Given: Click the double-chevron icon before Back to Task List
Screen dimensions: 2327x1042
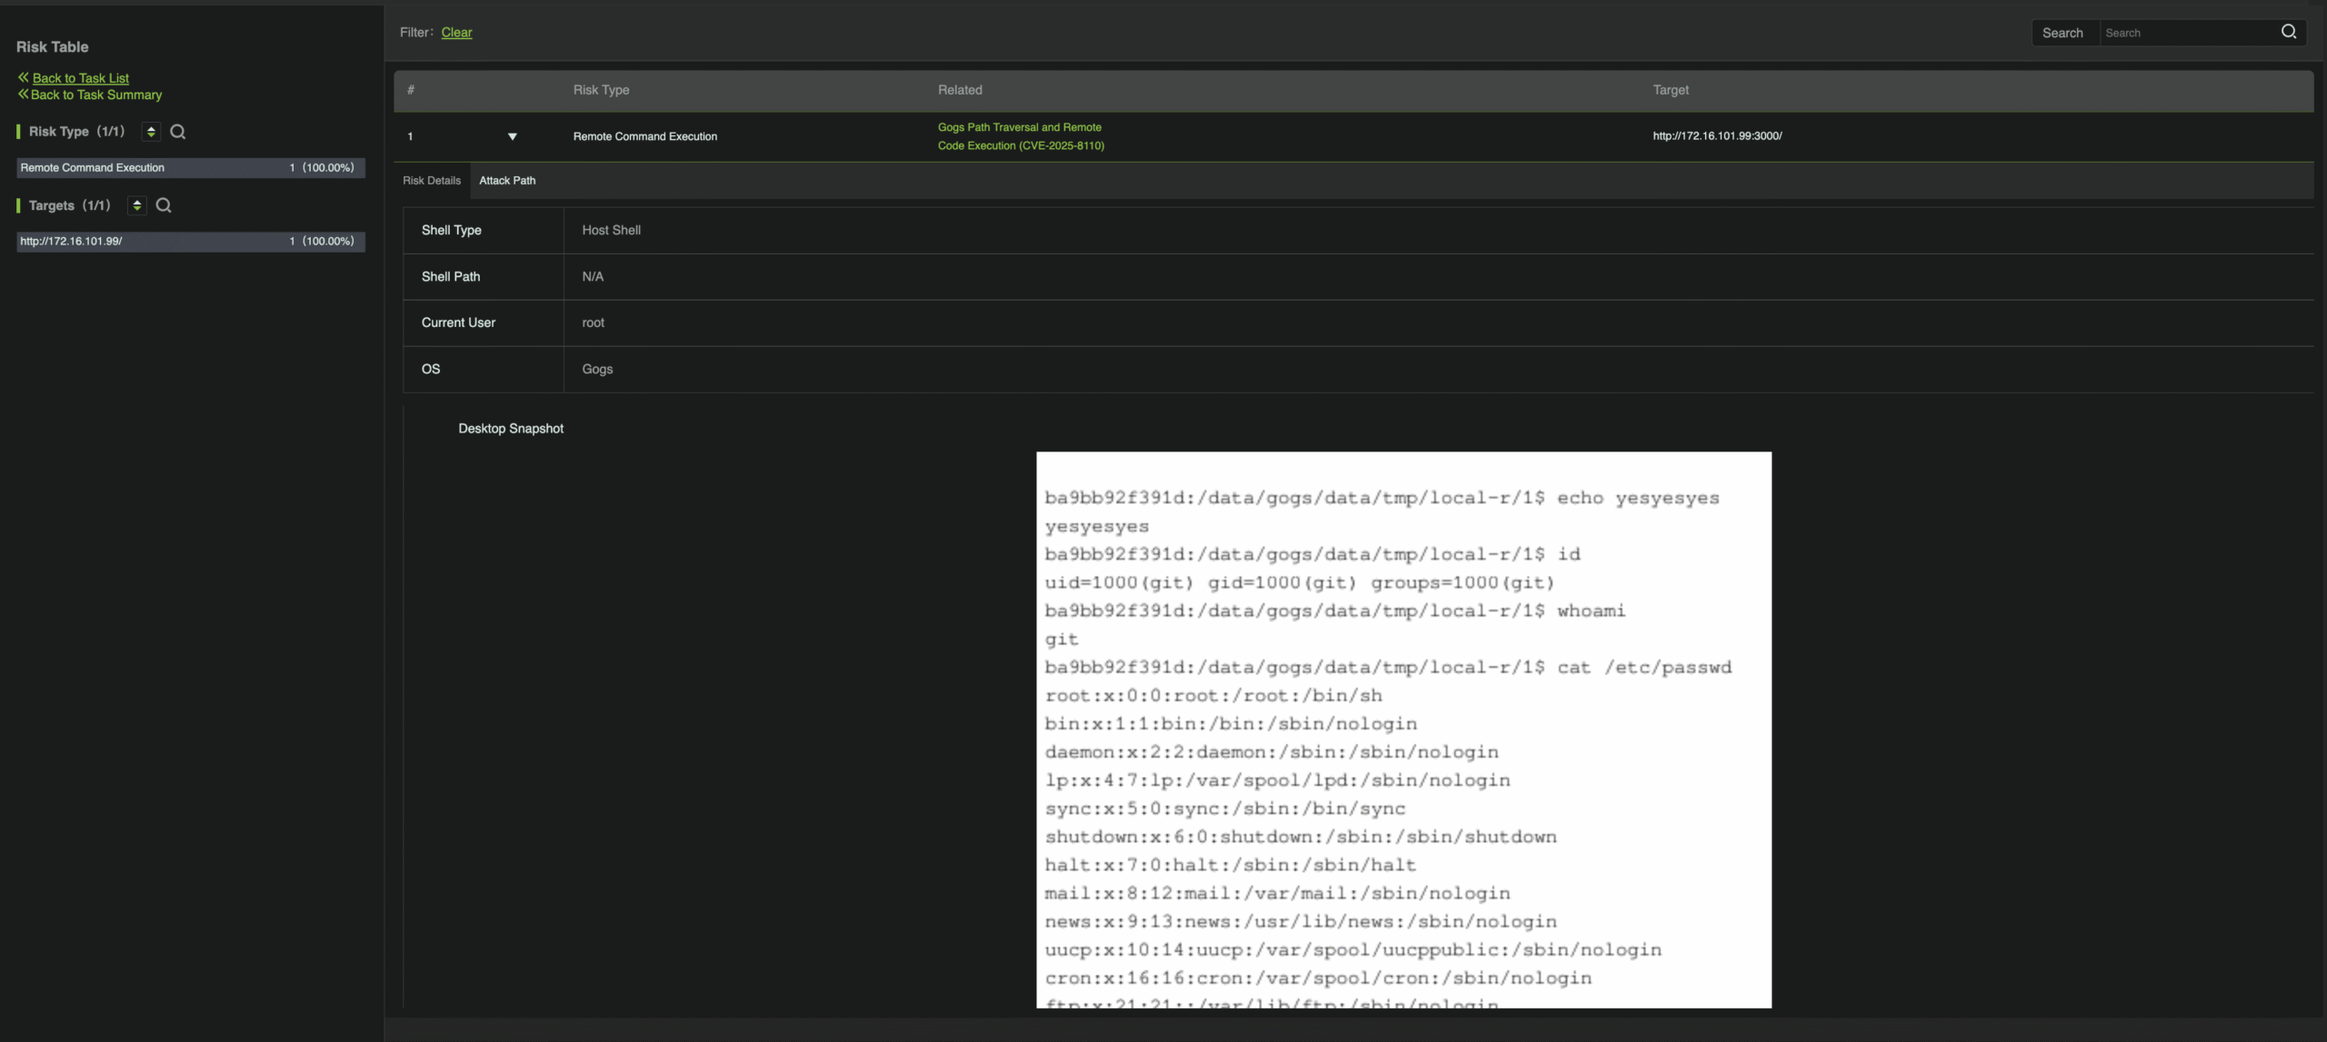Looking at the screenshot, I should 23,78.
